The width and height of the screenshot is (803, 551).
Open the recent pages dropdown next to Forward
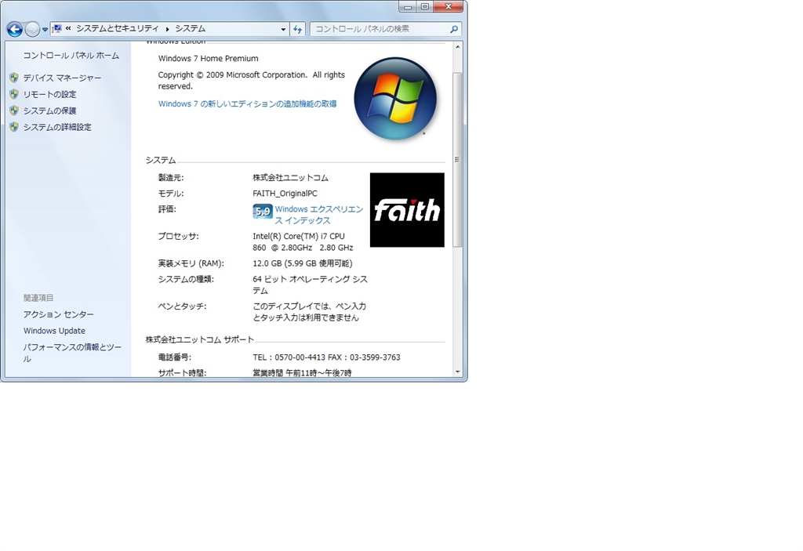tap(45, 30)
